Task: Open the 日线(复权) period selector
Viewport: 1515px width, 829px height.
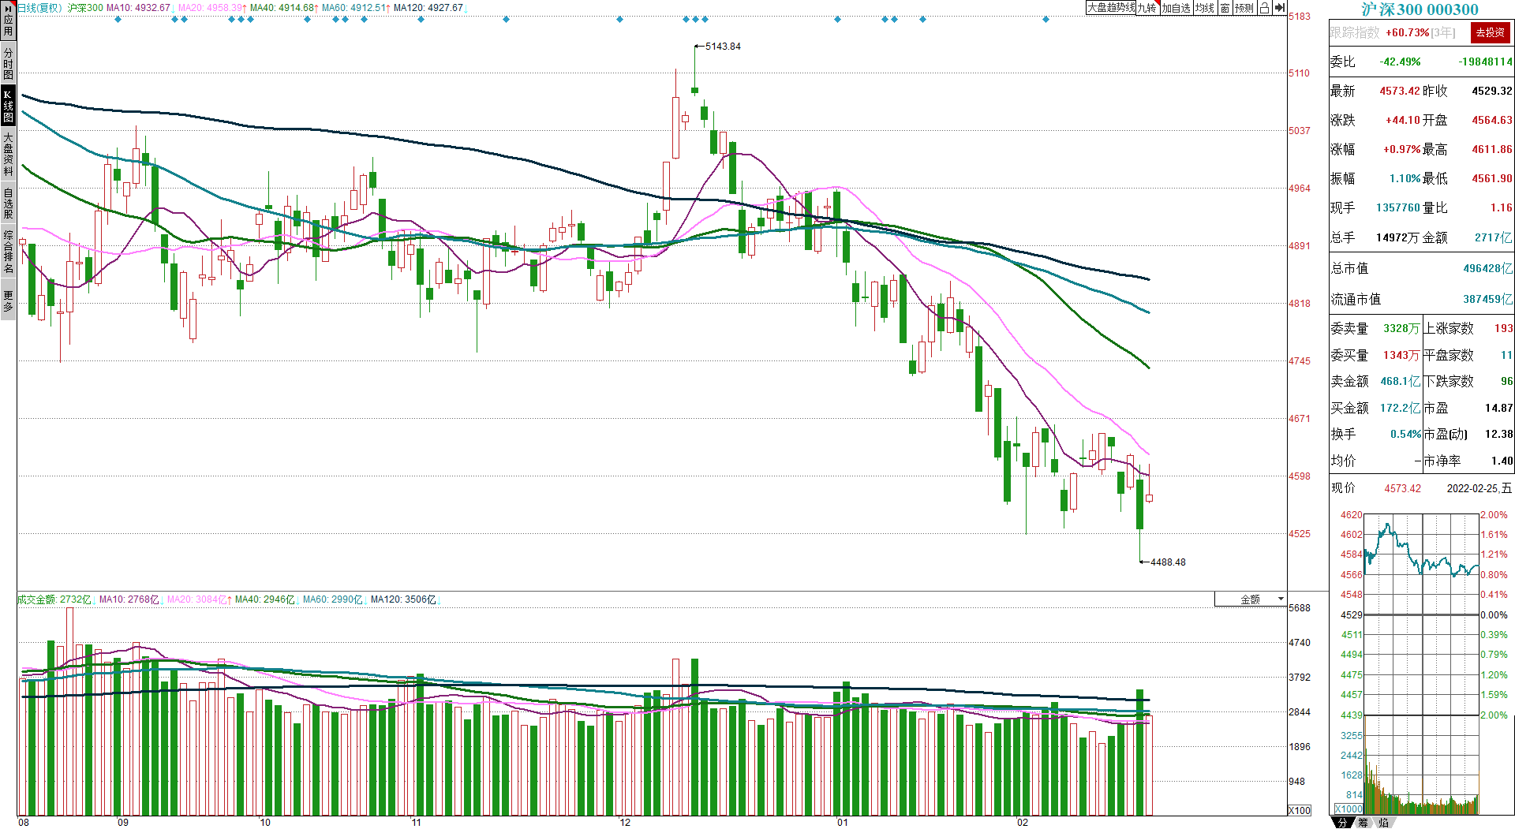Action: click(39, 8)
